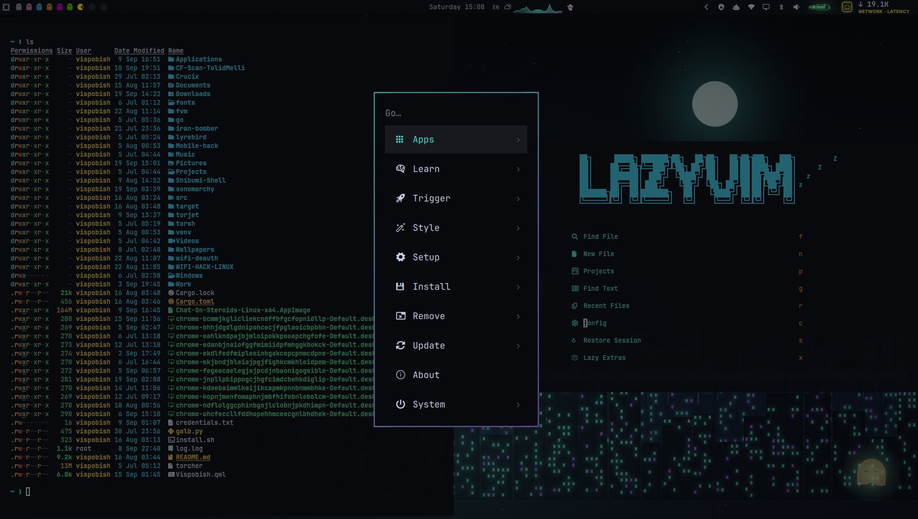Click the Remove icon in the menu
The width and height of the screenshot is (918, 519).
pyautogui.click(x=400, y=316)
